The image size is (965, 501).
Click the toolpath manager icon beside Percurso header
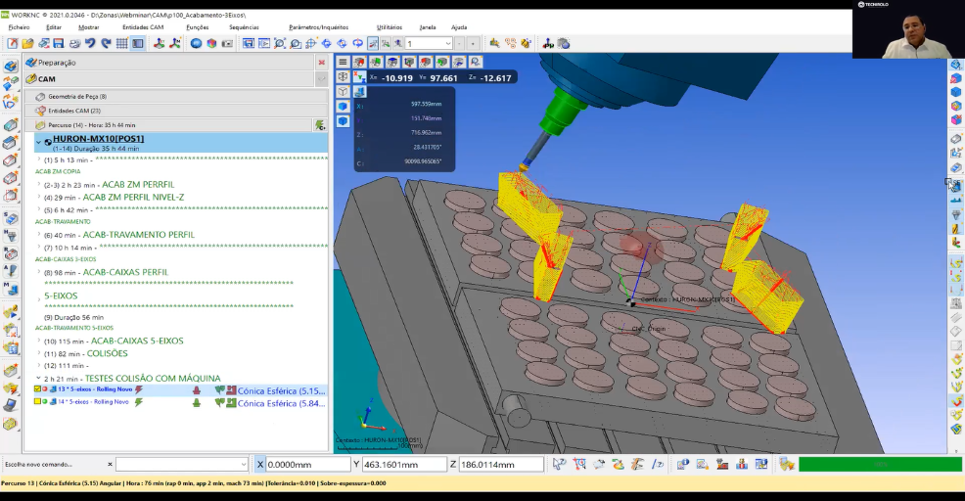[x=320, y=125]
